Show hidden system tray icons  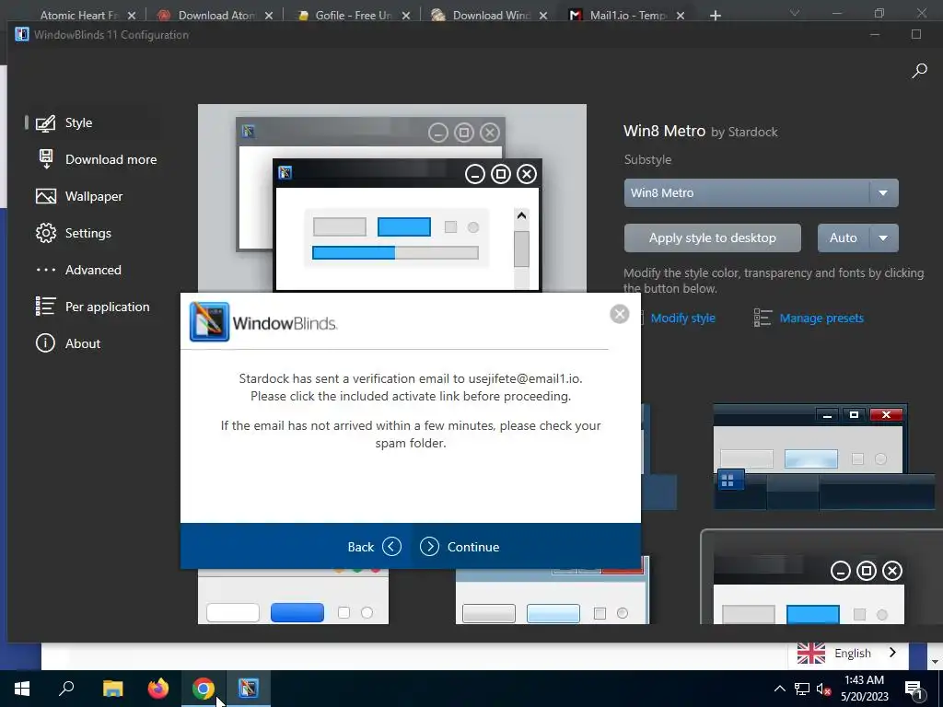tap(779, 689)
